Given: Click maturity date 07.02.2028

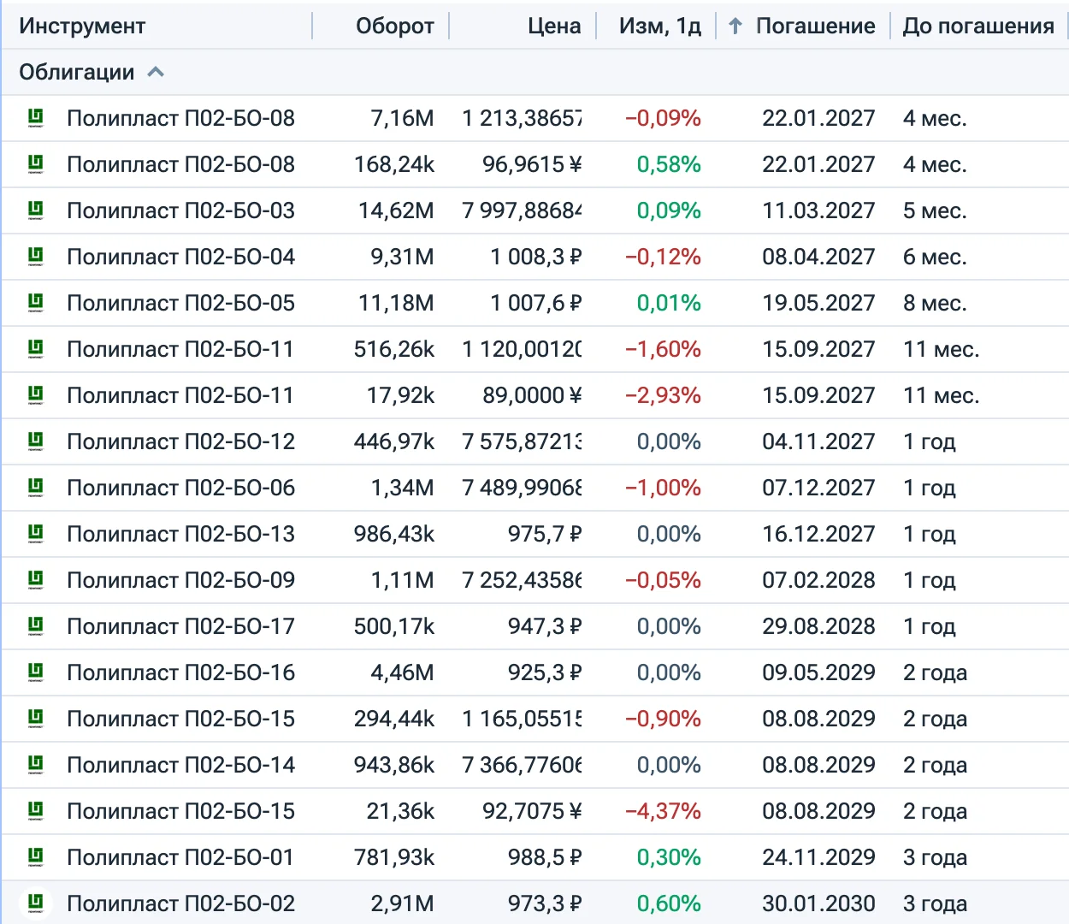Looking at the screenshot, I should [818, 580].
